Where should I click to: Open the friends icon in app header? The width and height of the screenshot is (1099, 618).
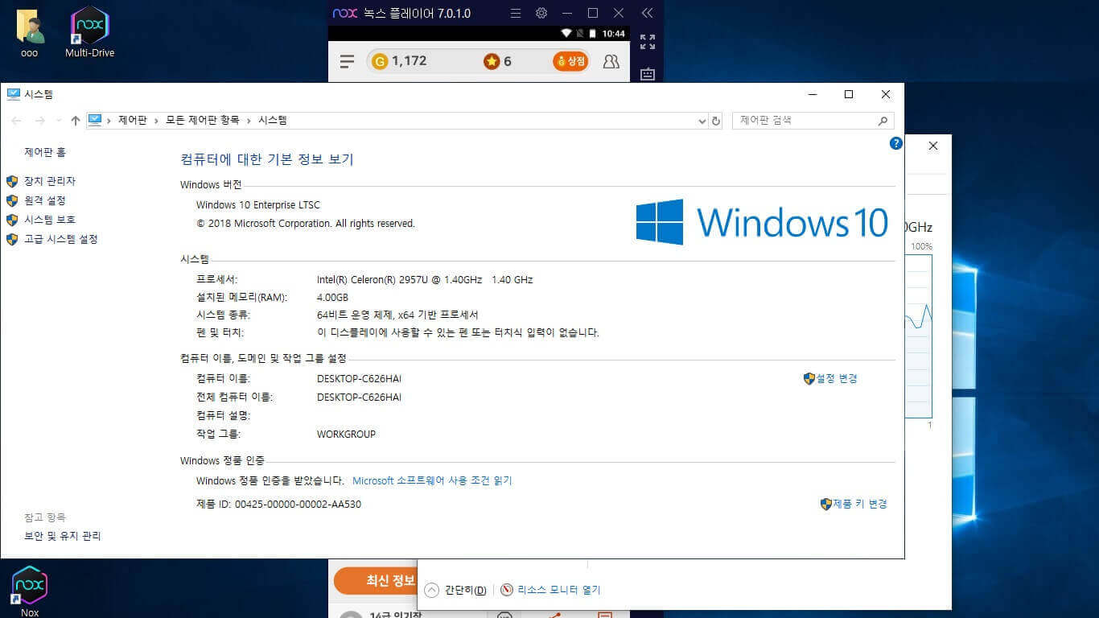click(x=611, y=61)
